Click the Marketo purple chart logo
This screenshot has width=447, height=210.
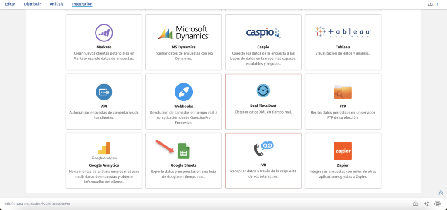pos(104,33)
